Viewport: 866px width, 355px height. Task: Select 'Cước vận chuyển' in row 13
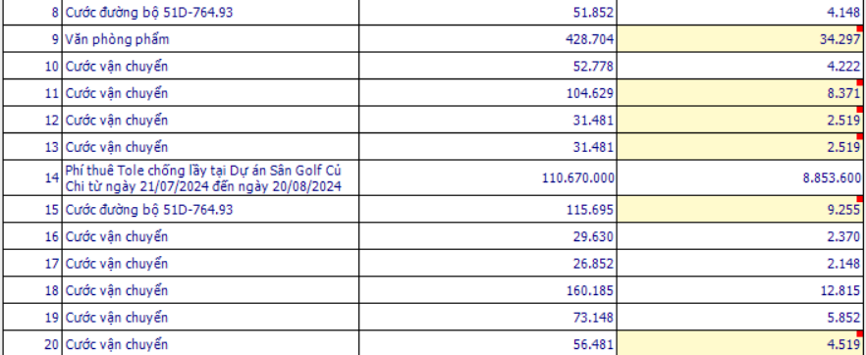[210, 147]
